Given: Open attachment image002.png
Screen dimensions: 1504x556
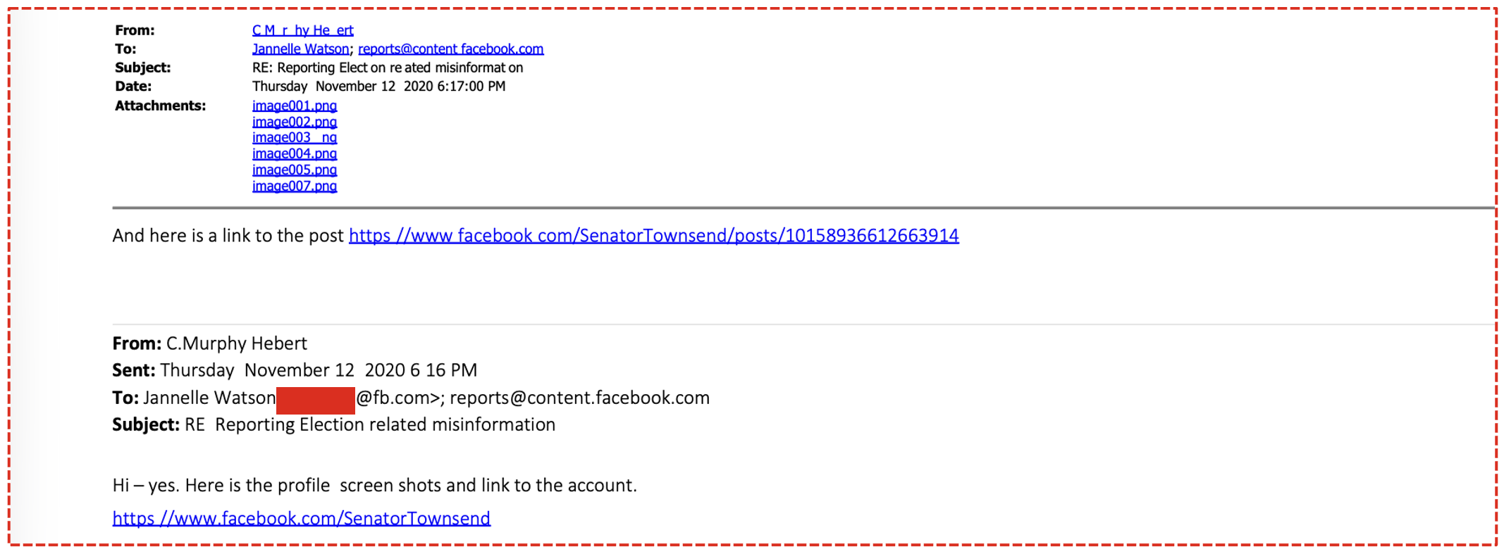Looking at the screenshot, I should click(294, 122).
